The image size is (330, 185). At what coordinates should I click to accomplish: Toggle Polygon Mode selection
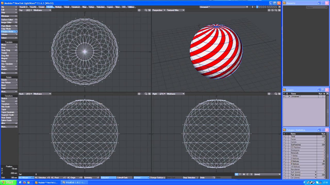coord(9,31)
